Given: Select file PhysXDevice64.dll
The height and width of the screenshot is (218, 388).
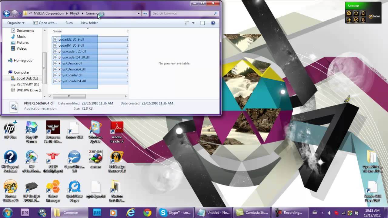Looking at the screenshot, I should pyautogui.click(x=72, y=69).
